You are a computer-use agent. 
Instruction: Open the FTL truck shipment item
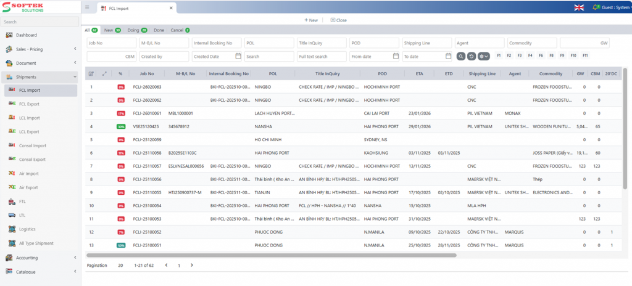click(x=14, y=202)
